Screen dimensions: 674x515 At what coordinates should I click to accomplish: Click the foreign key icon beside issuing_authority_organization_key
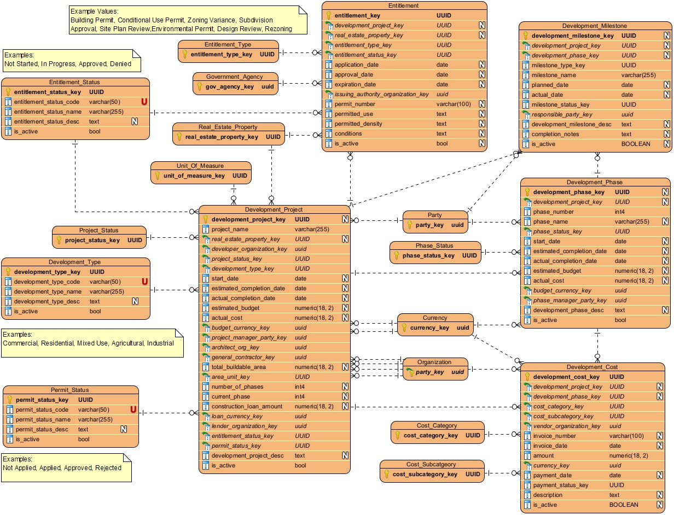(x=329, y=94)
